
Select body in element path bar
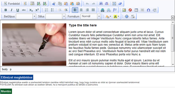[5, 69]
